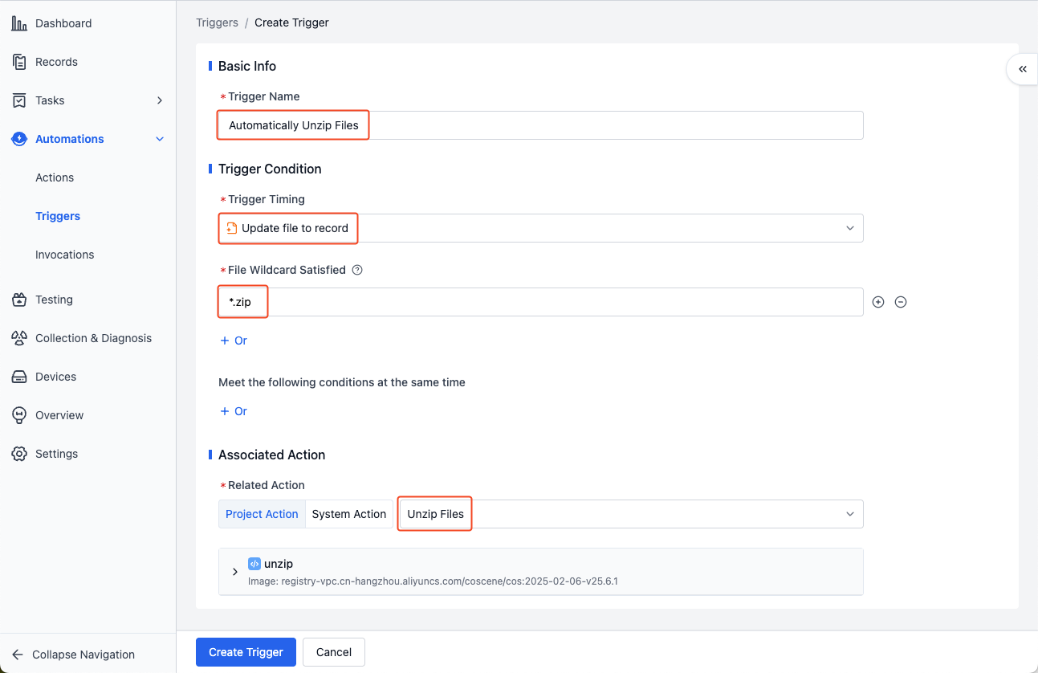Click the Collection & Diagnosis icon
Viewport: 1038px width, 673px height.
pyautogui.click(x=19, y=338)
